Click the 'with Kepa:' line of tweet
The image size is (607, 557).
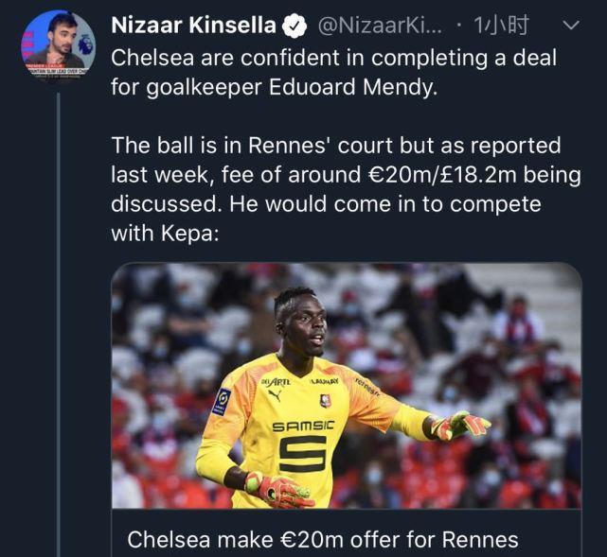tap(166, 234)
